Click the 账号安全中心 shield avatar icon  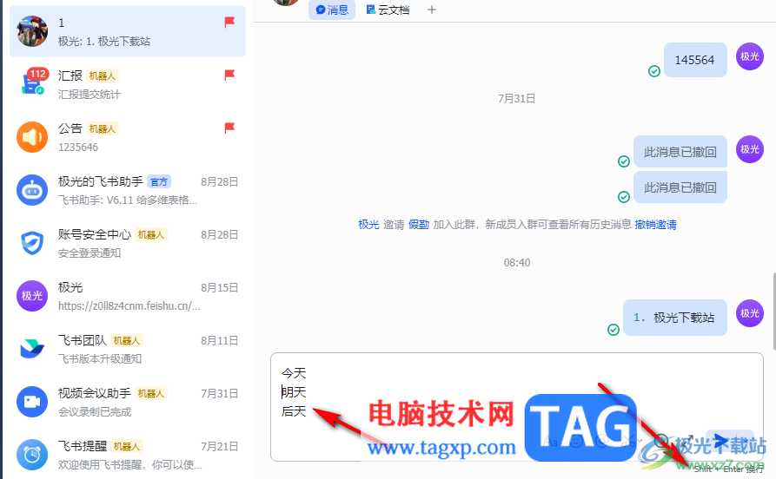[32, 243]
